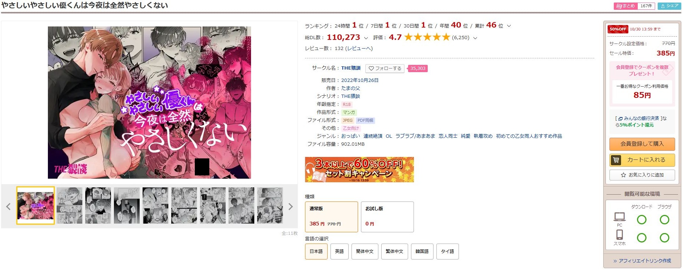Click the star お気に入りに追加 button
Viewport: 682px width, 270px height.
[642, 175]
